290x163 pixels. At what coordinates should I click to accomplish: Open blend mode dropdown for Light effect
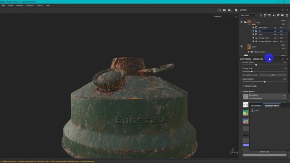pyautogui.click(x=275, y=34)
